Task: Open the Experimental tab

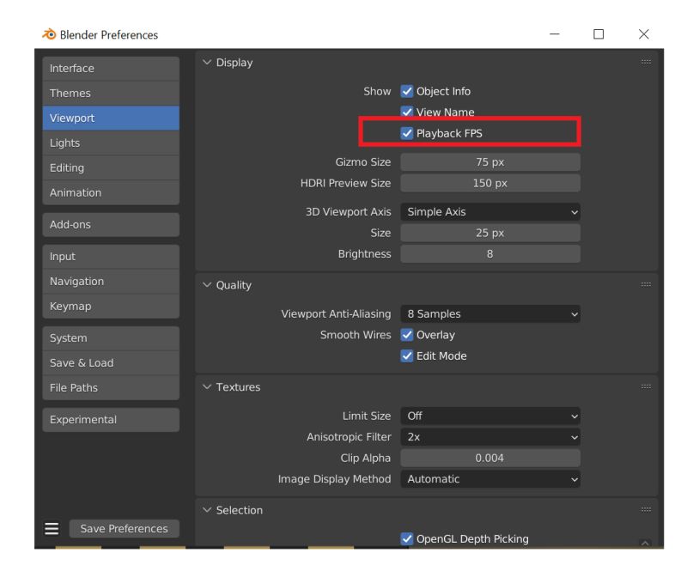Action: [111, 420]
